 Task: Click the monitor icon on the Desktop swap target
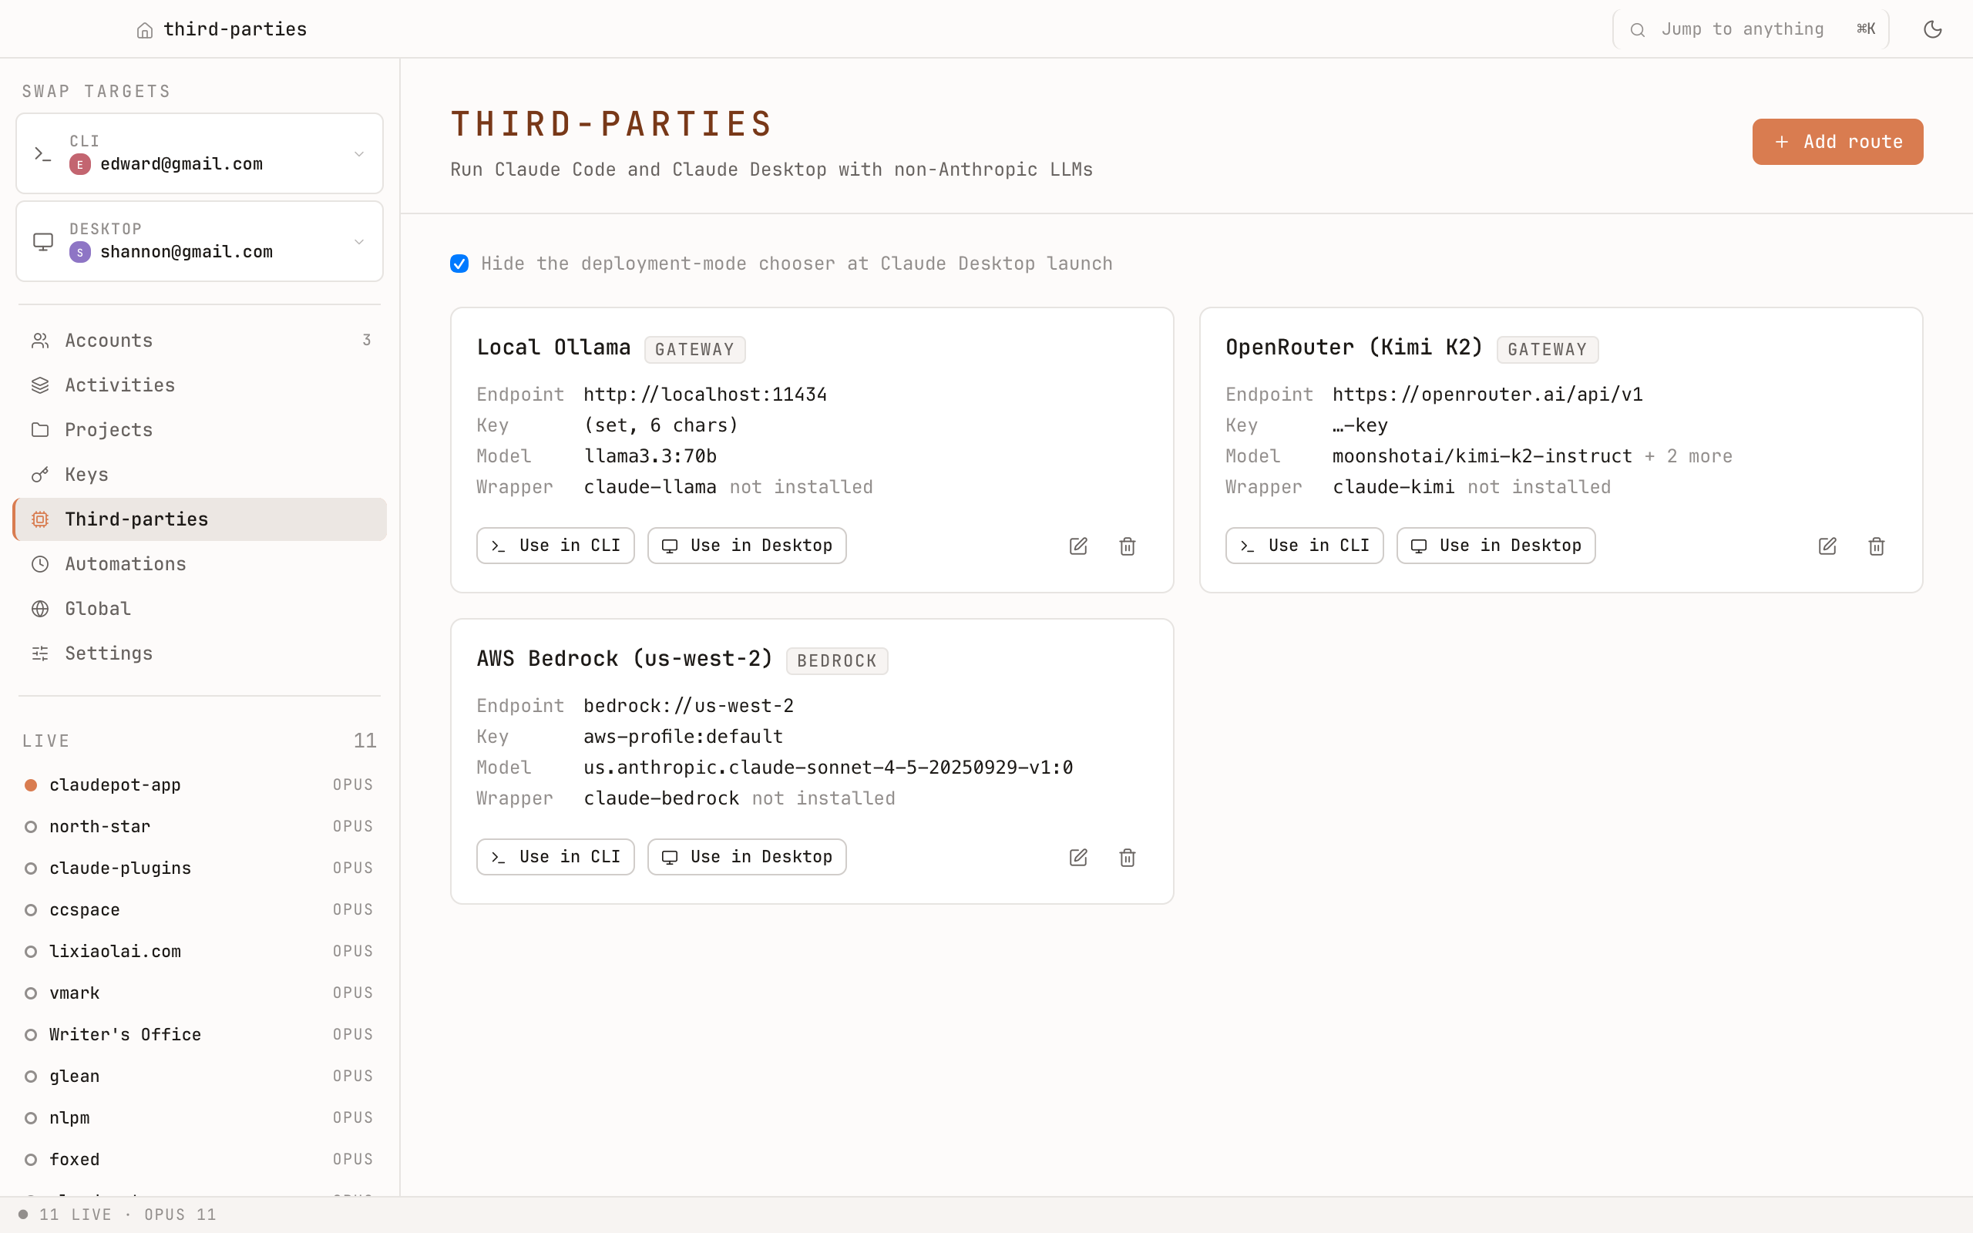(x=43, y=241)
